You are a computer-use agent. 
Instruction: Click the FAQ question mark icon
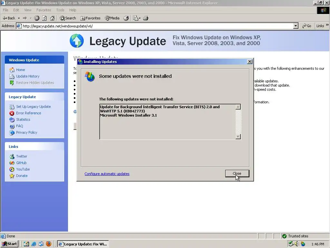click(x=12, y=126)
